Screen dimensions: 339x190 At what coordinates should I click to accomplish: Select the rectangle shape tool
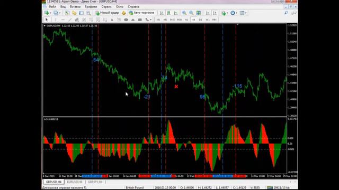tap(140, 20)
